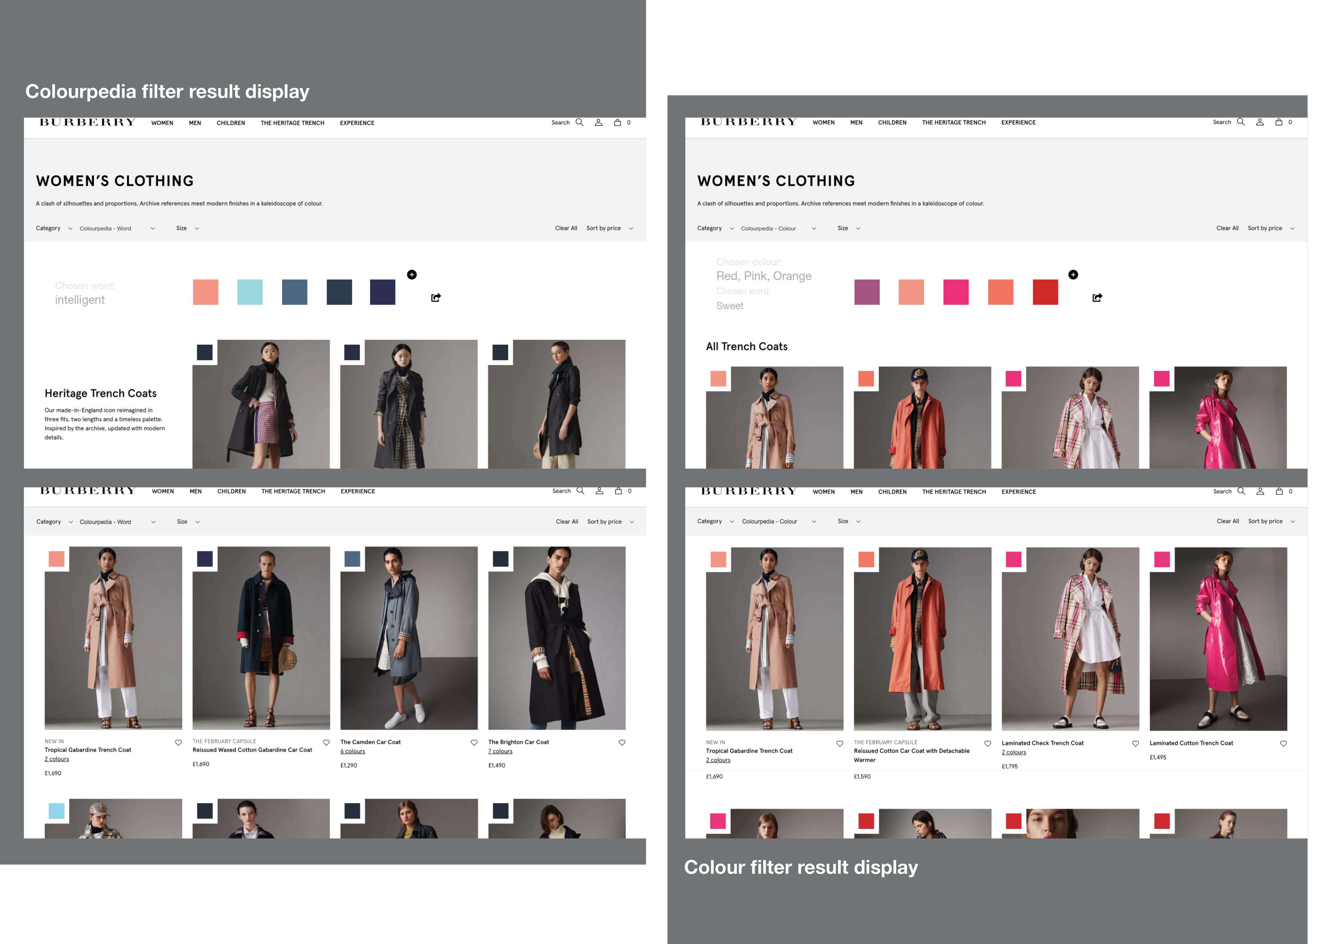The width and height of the screenshot is (1335, 944).
Task: Open the 7 colours link under Brighton Car Coat
Action: tap(500, 751)
